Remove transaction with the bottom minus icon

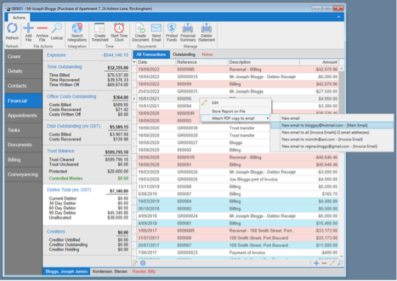[x=324, y=263]
